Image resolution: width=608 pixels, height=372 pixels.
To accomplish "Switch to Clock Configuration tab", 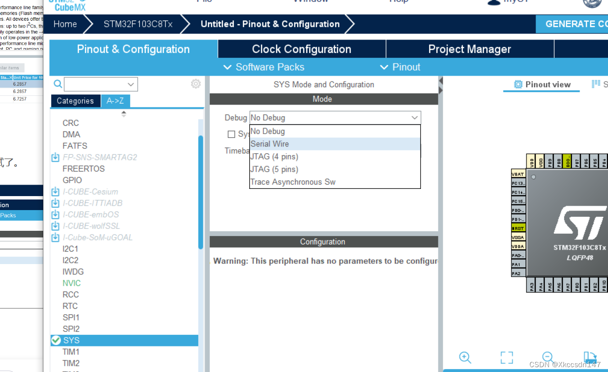I will point(302,49).
